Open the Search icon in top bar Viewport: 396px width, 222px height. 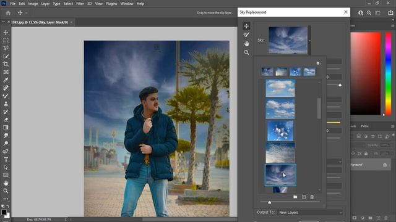pyautogui.click(x=369, y=13)
